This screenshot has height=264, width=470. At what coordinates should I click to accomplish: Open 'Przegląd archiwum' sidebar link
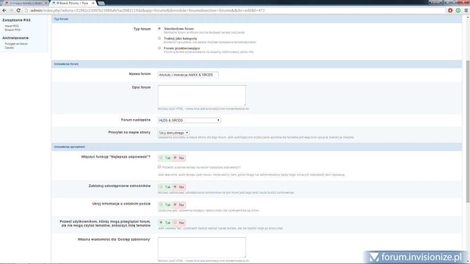click(x=16, y=44)
